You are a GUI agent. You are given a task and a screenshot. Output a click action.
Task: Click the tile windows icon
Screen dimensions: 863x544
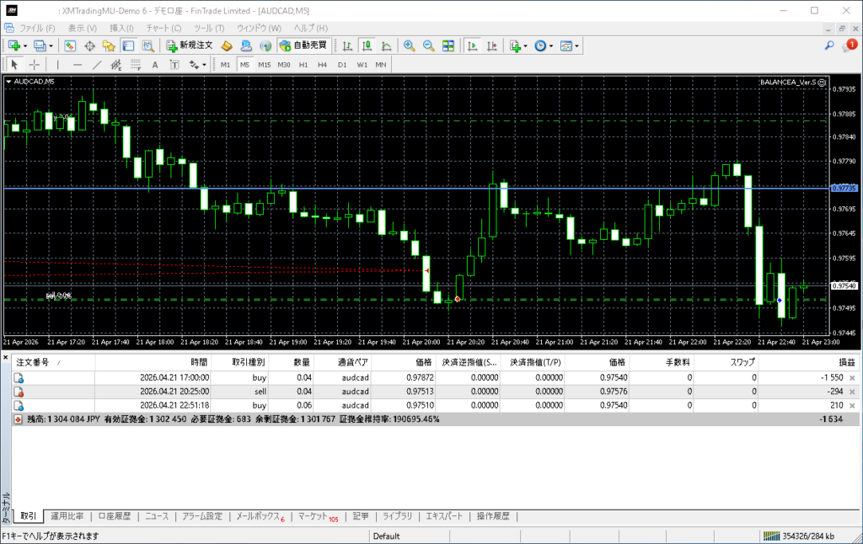coord(448,45)
